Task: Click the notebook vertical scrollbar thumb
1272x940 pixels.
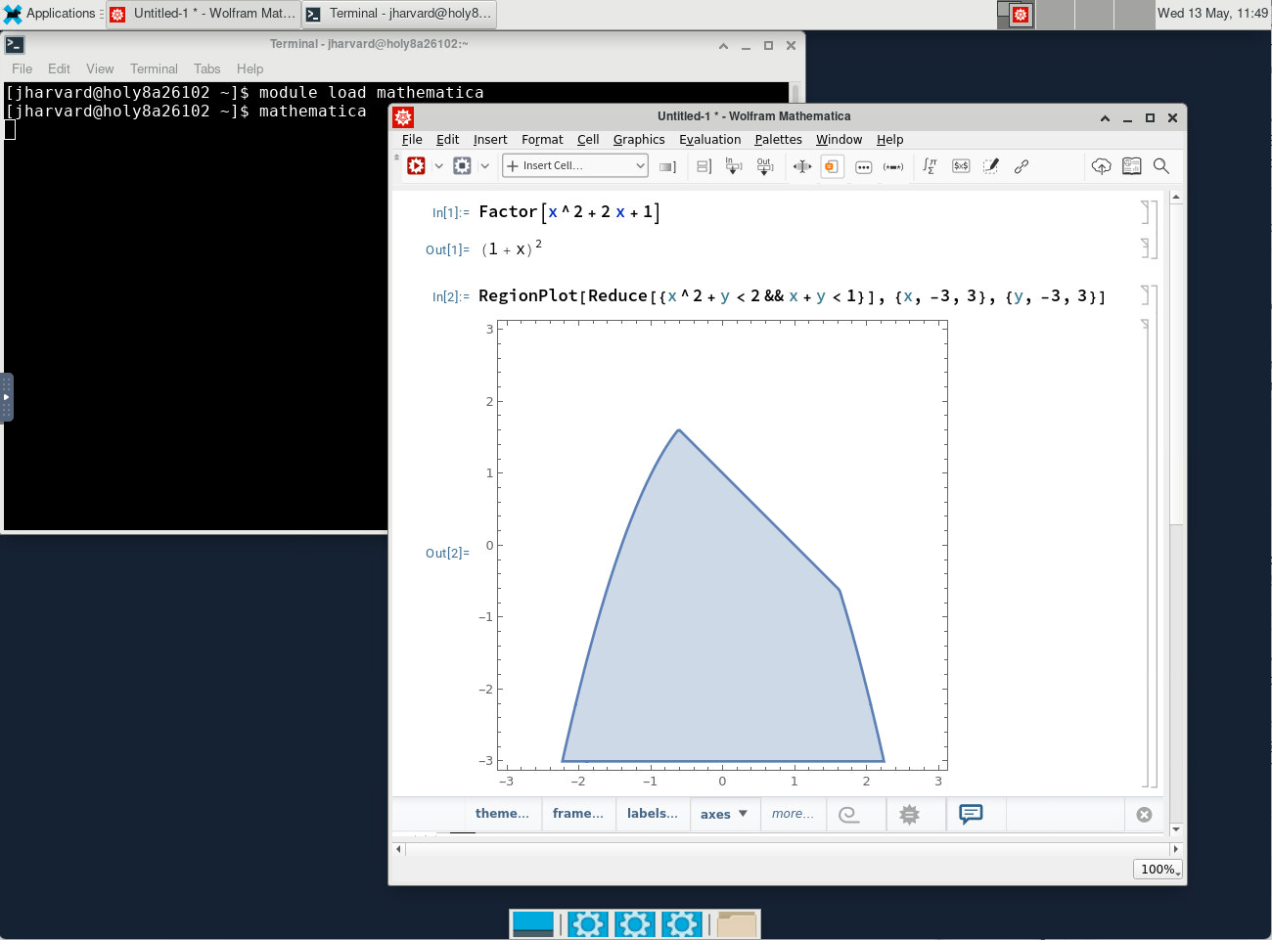Action: pyautogui.click(x=1176, y=364)
